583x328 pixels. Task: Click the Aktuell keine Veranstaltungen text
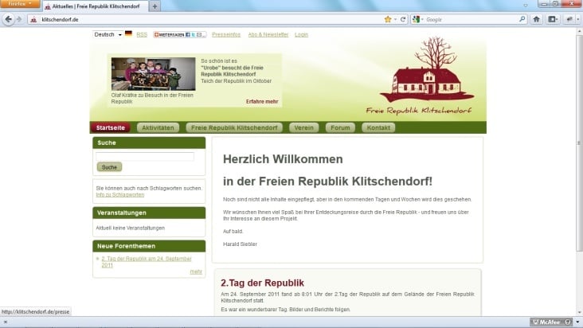coord(130,228)
